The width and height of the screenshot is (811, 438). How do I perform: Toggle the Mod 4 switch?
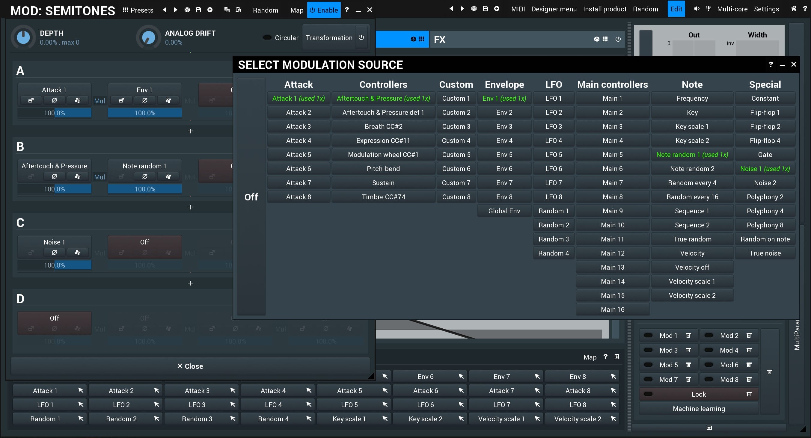tap(709, 350)
